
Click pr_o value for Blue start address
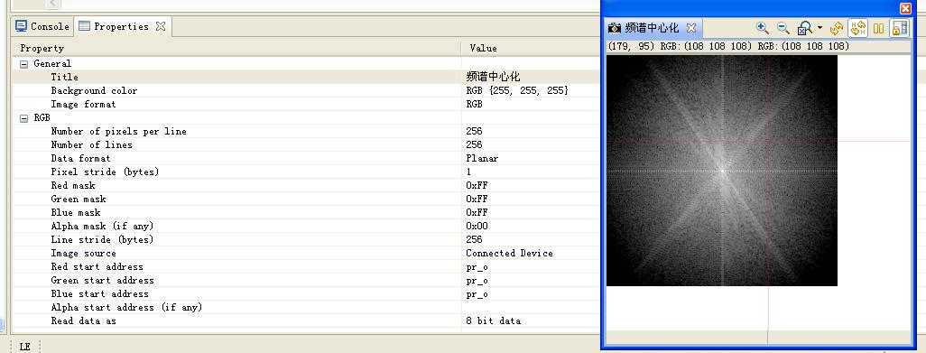(x=477, y=294)
